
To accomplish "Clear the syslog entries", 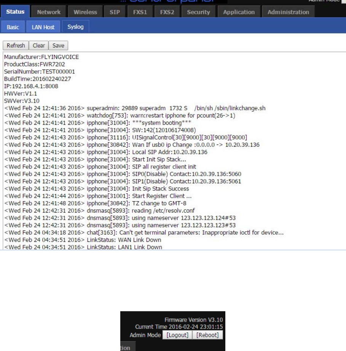I will point(39,45).
